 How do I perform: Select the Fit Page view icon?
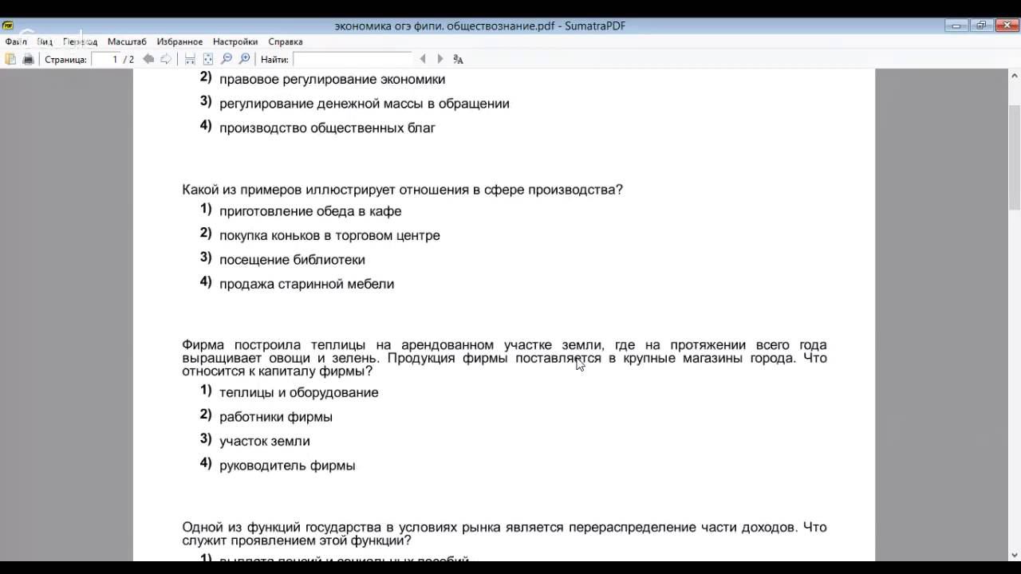(x=208, y=59)
